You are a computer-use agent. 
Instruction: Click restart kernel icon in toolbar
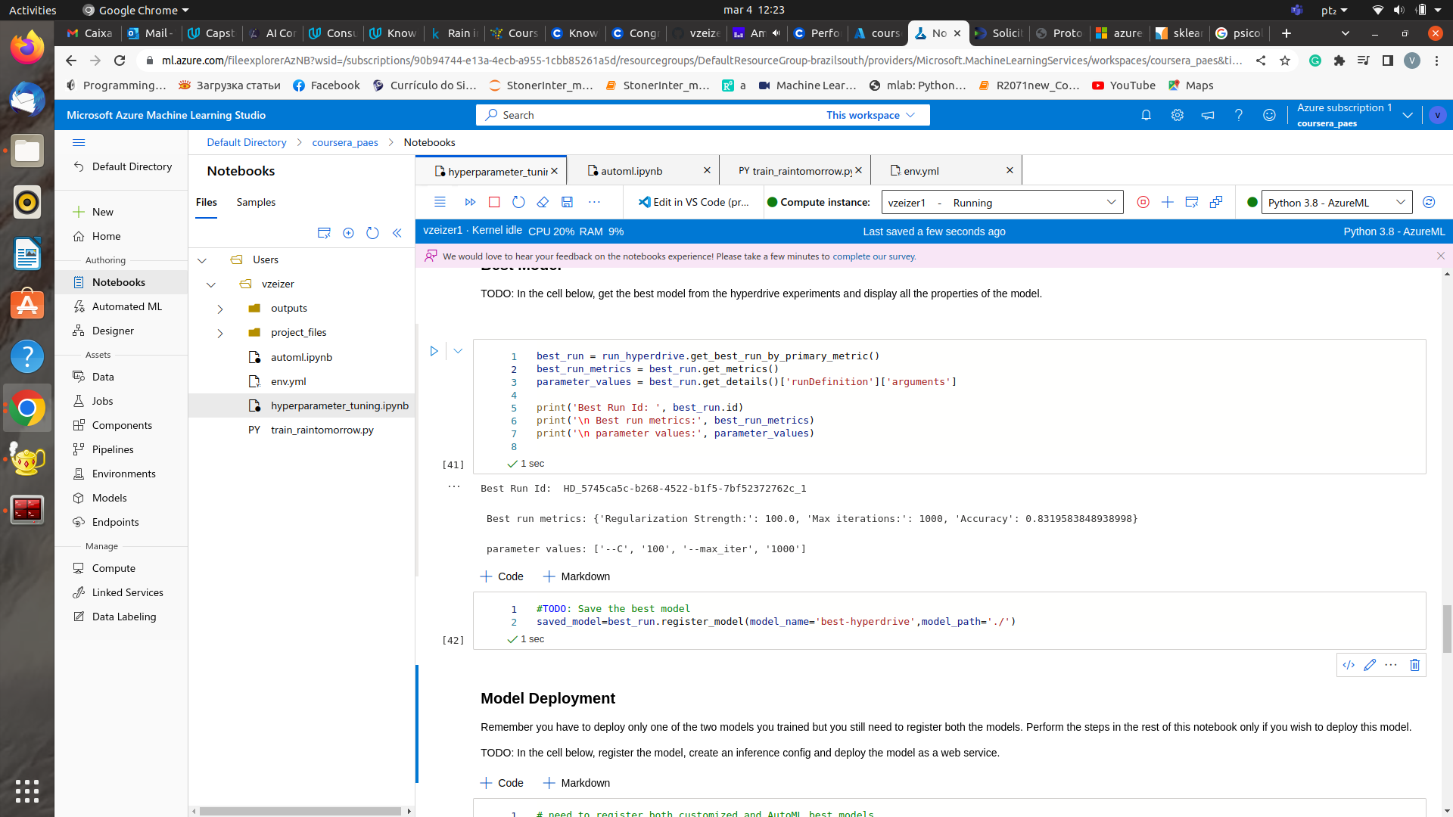[518, 202]
